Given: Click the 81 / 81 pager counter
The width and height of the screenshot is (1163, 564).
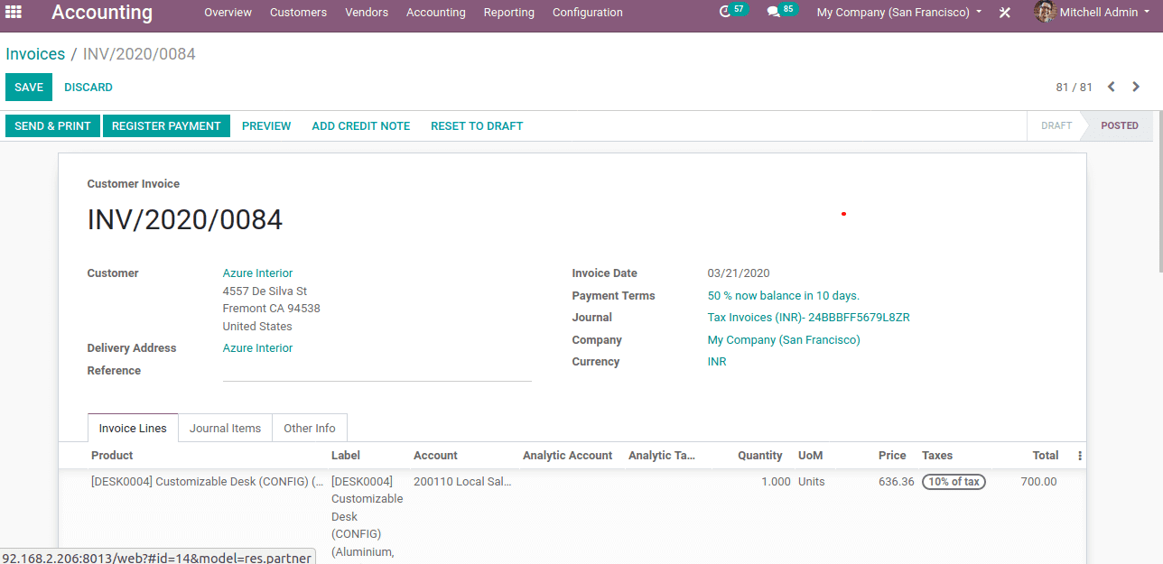Looking at the screenshot, I should (1074, 88).
